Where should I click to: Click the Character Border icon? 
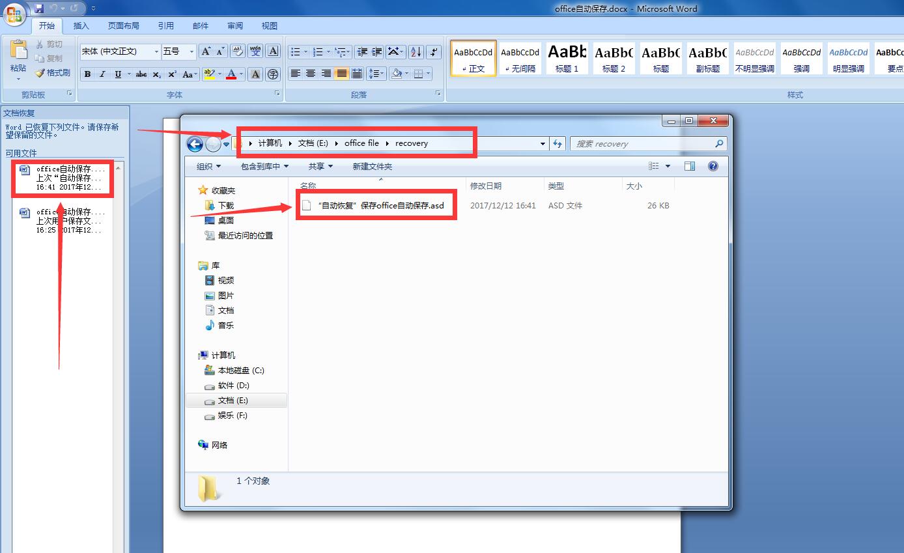click(x=274, y=51)
